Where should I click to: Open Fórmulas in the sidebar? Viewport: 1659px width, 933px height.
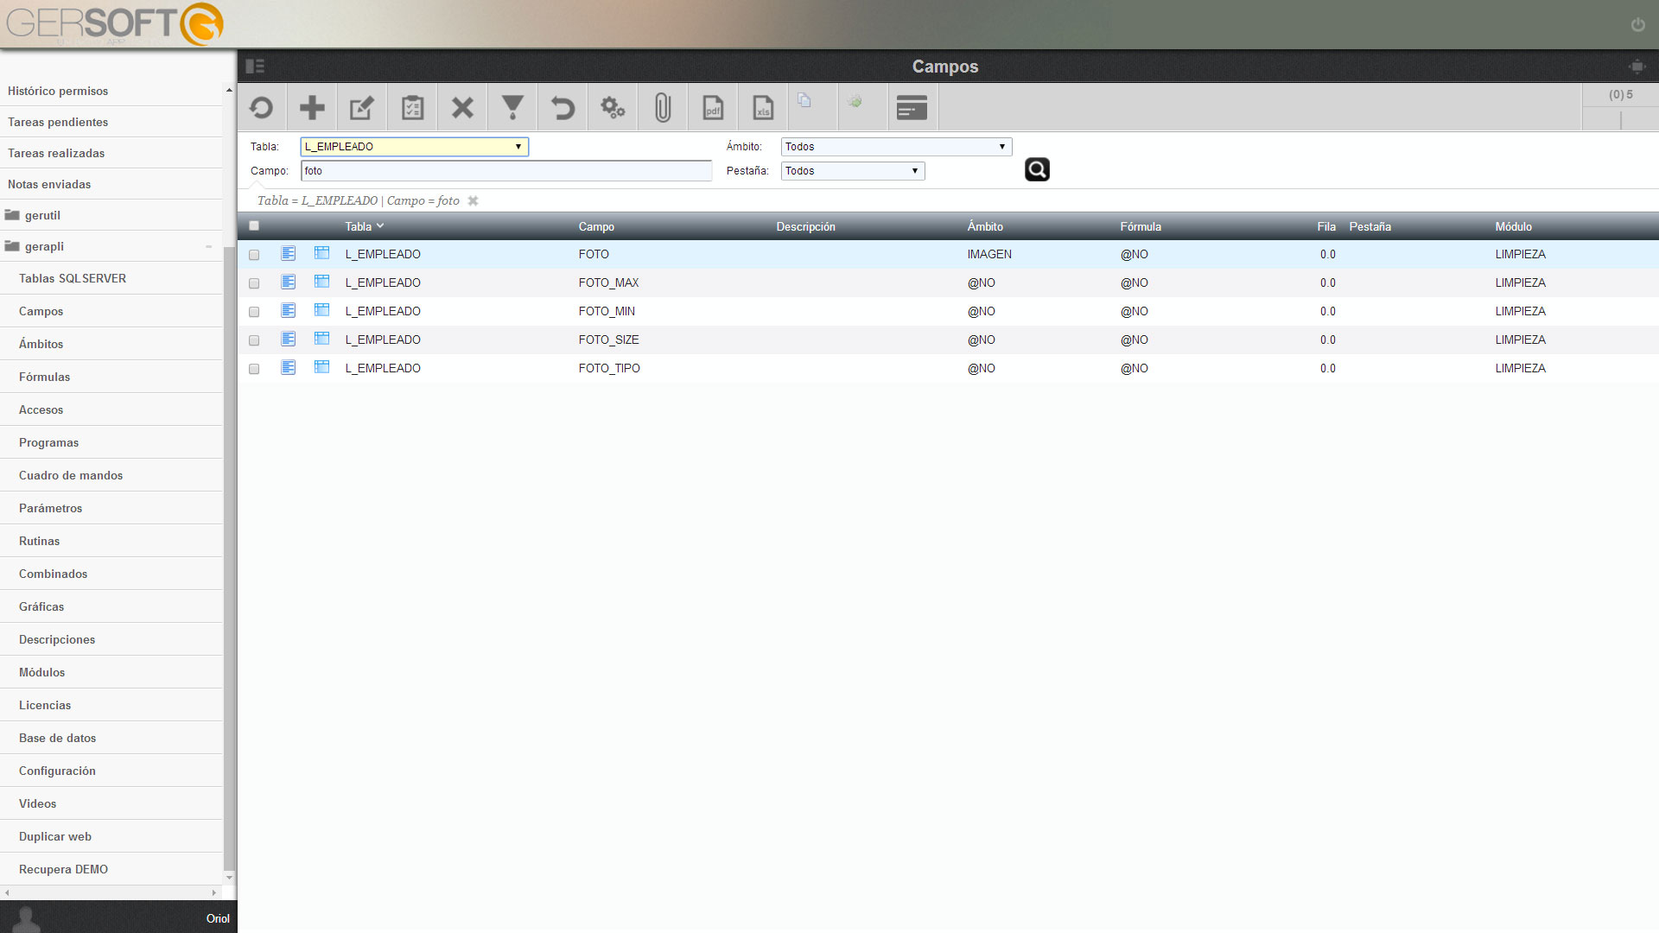(x=111, y=377)
